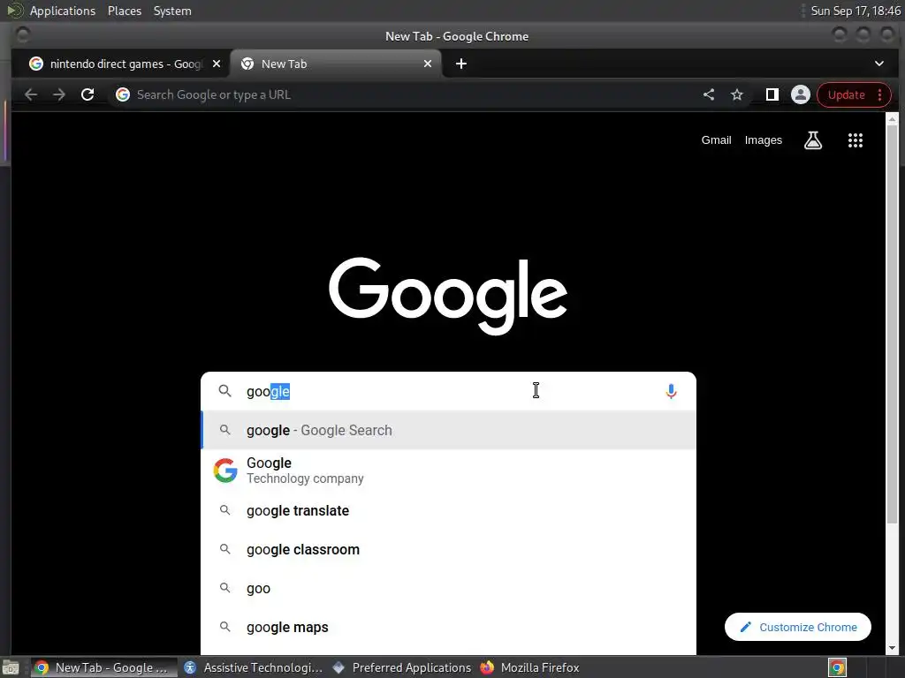
Task: Select the 'goo' suggestion
Action: click(x=448, y=588)
